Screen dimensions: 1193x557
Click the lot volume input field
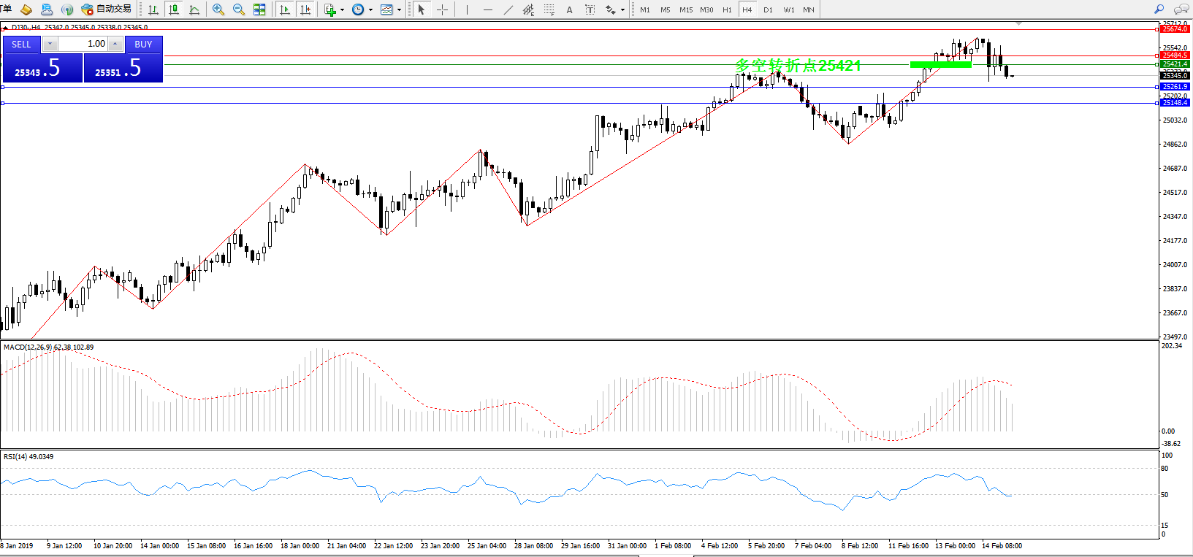83,44
